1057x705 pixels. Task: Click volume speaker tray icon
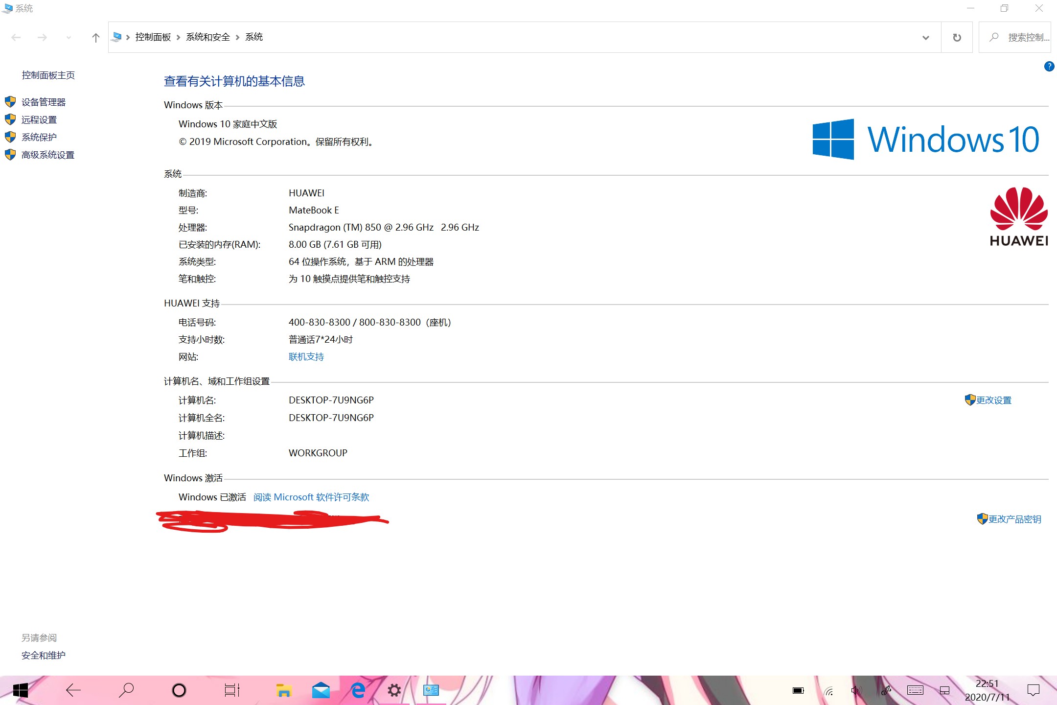[856, 691]
